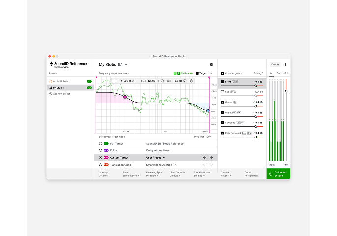Open the Listening Spot Disabled menu
This screenshot has width=337, height=236.
pos(154,174)
